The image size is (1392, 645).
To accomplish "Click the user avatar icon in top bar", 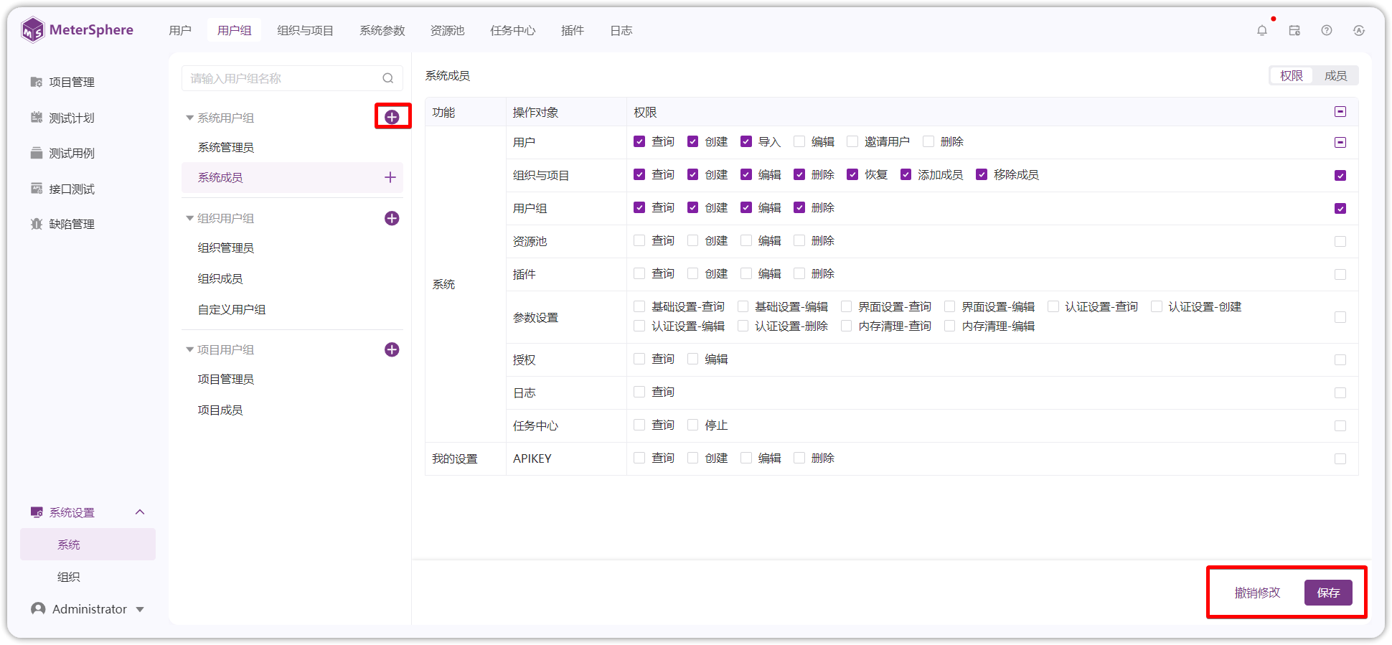I will tap(1359, 30).
